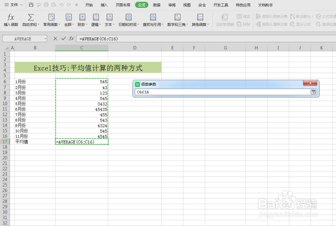Viewport: 336px width, 226px height.
Task: Click the C6:C16 range input field
Action: tap(223, 92)
